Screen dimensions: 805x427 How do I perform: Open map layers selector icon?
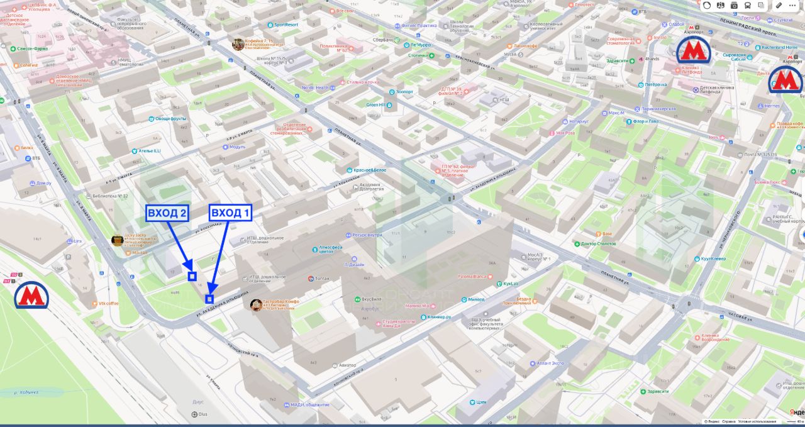761,5
